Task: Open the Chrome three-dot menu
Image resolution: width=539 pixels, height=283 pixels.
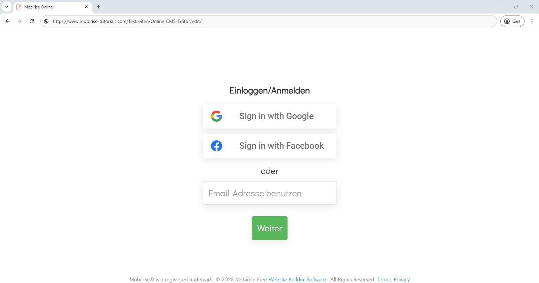Action: [x=532, y=21]
